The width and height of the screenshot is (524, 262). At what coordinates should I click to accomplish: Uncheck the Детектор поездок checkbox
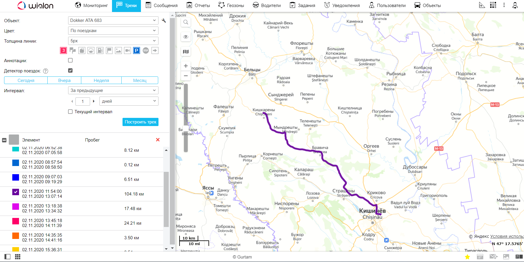(x=70, y=71)
